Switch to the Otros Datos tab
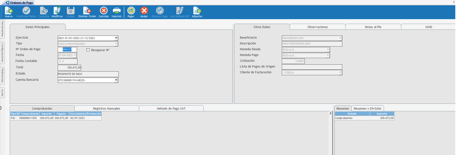This screenshot has height=155, width=456. (x=262, y=27)
